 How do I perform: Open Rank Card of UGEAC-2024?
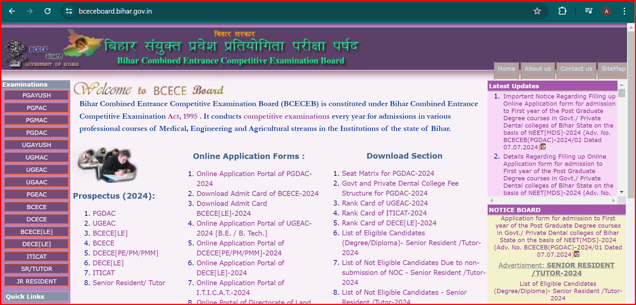tap(385, 203)
